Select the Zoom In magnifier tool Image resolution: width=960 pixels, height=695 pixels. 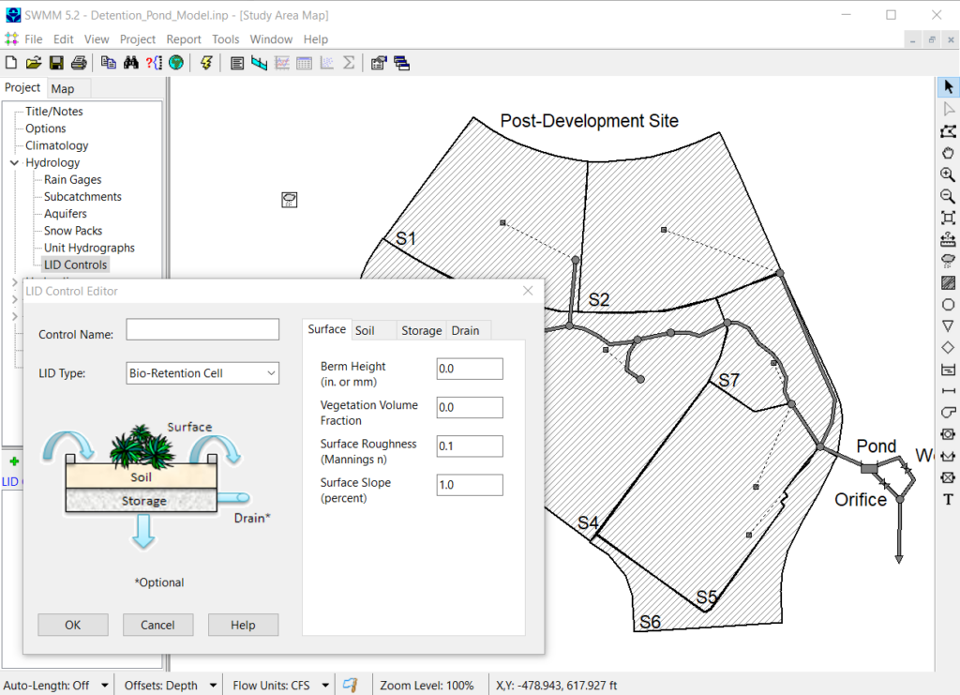[x=948, y=174]
